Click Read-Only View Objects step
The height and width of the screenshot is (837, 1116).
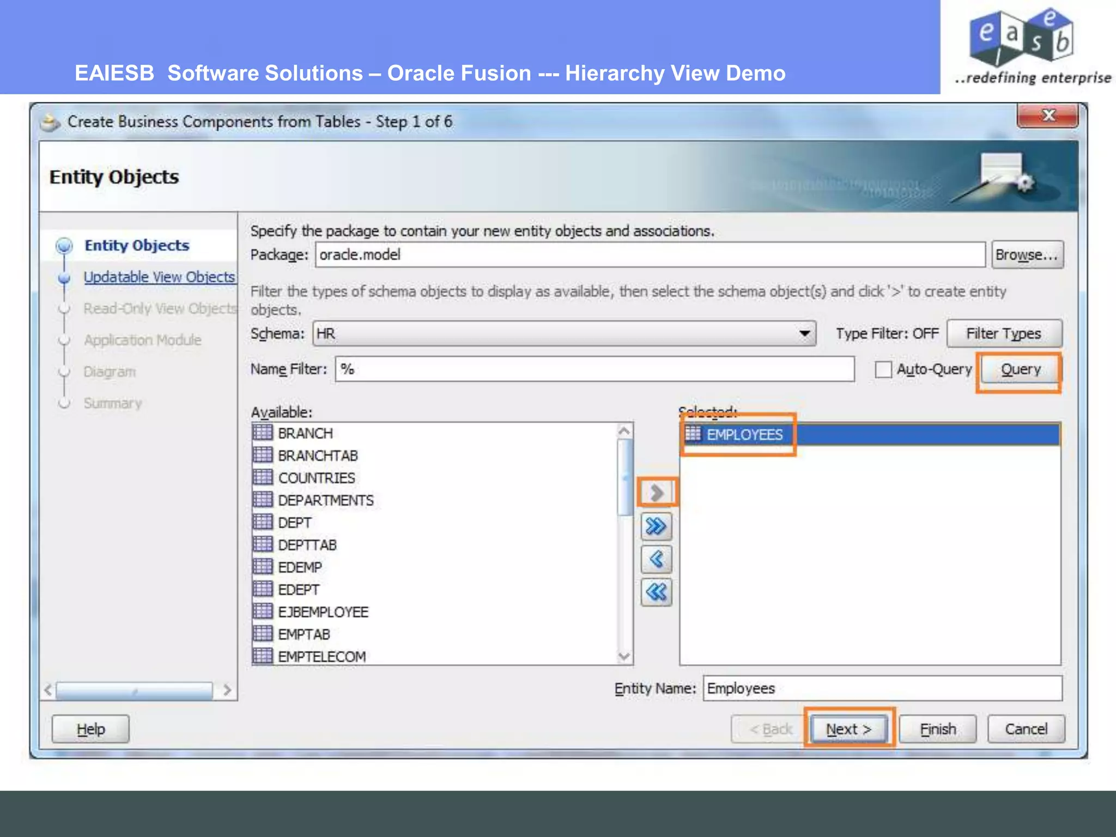pyautogui.click(x=160, y=308)
